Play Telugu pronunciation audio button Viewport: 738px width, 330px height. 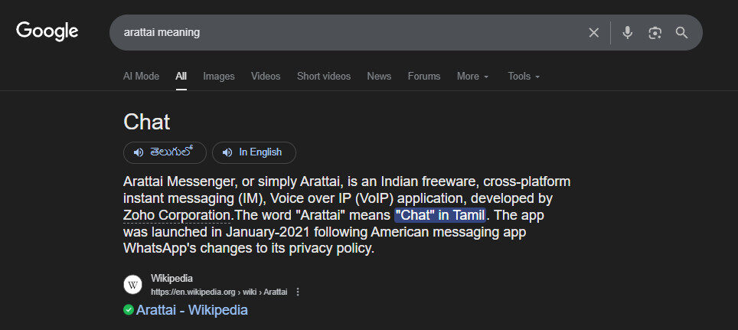pos(165,152)
